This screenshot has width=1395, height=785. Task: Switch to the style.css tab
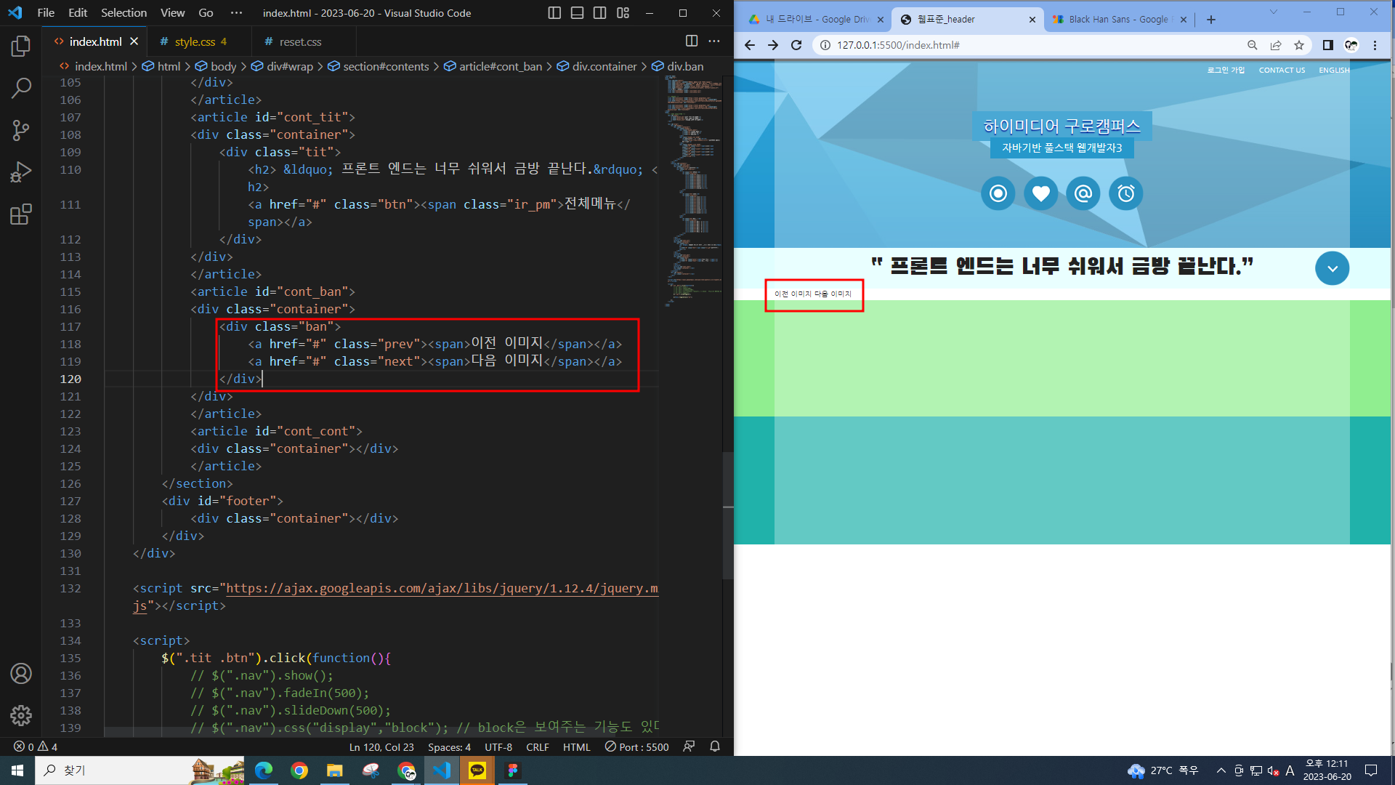click(195, 42)
